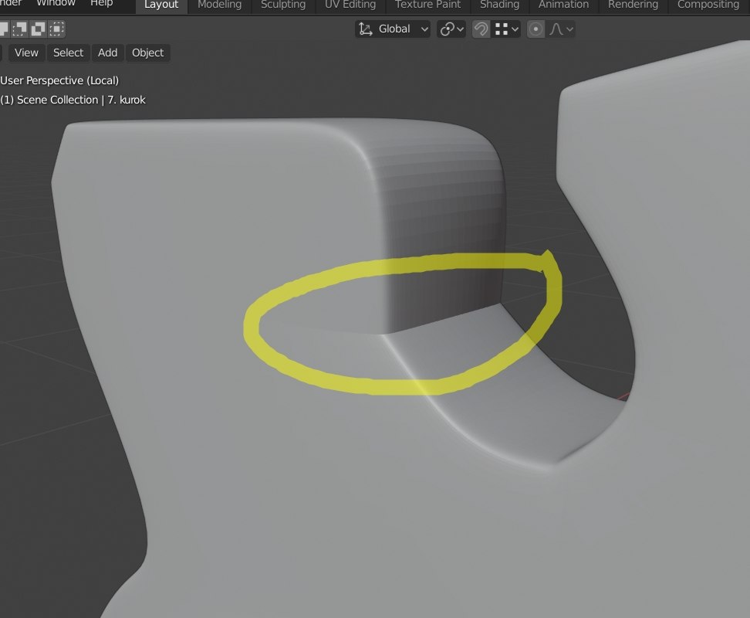Choose the intersect selection mode icon
Screen dimensions: 750x618
56,29
